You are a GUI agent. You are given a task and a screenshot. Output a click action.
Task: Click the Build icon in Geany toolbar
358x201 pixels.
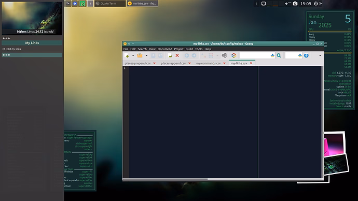coord(211,55)
